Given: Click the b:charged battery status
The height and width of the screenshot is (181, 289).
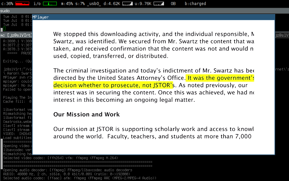Looking at the screenshot, I should [195, 4].
